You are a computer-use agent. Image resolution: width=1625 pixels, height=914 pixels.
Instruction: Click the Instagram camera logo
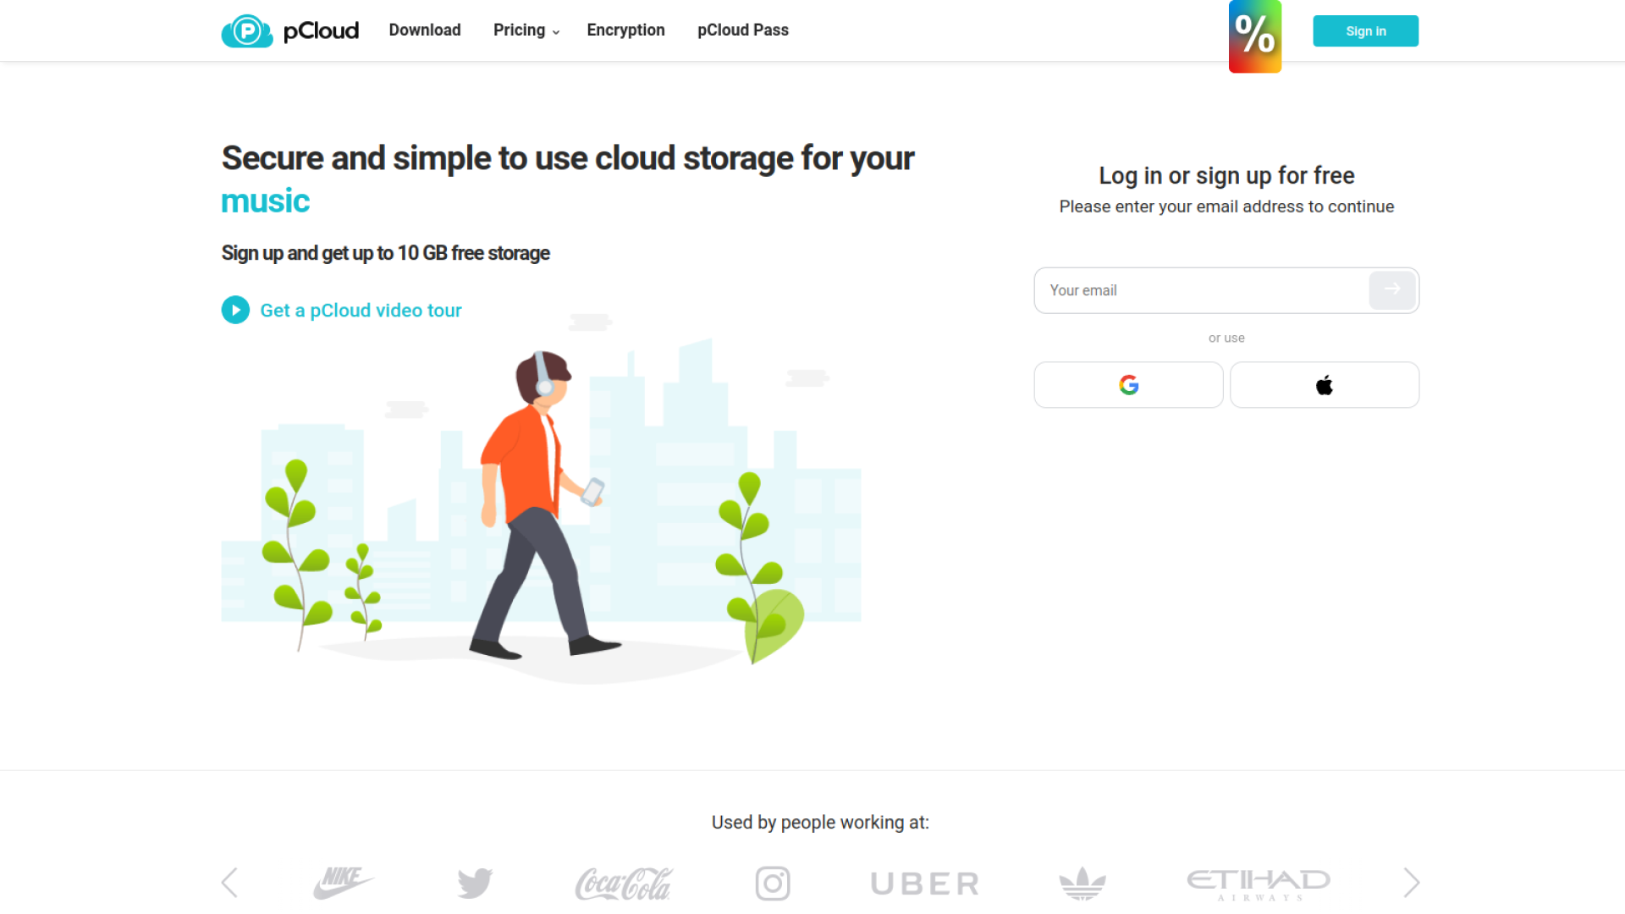coord(773,882)
